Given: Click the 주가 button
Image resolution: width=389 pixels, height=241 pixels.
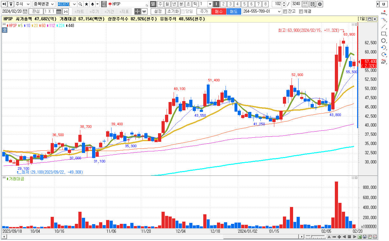Looking at the screenshot, I should [x=204, y=11].
